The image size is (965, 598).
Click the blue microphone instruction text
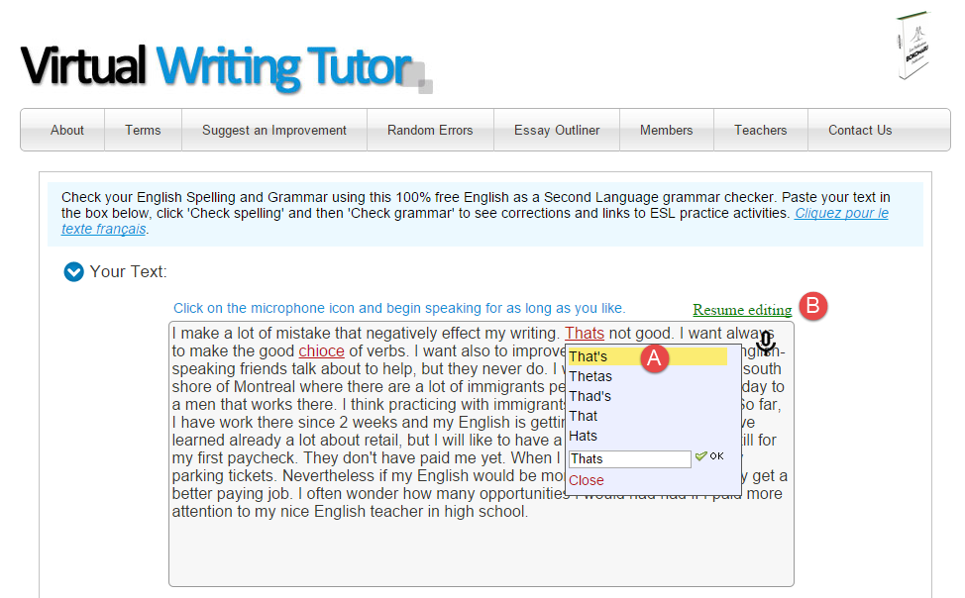point(399,308)
